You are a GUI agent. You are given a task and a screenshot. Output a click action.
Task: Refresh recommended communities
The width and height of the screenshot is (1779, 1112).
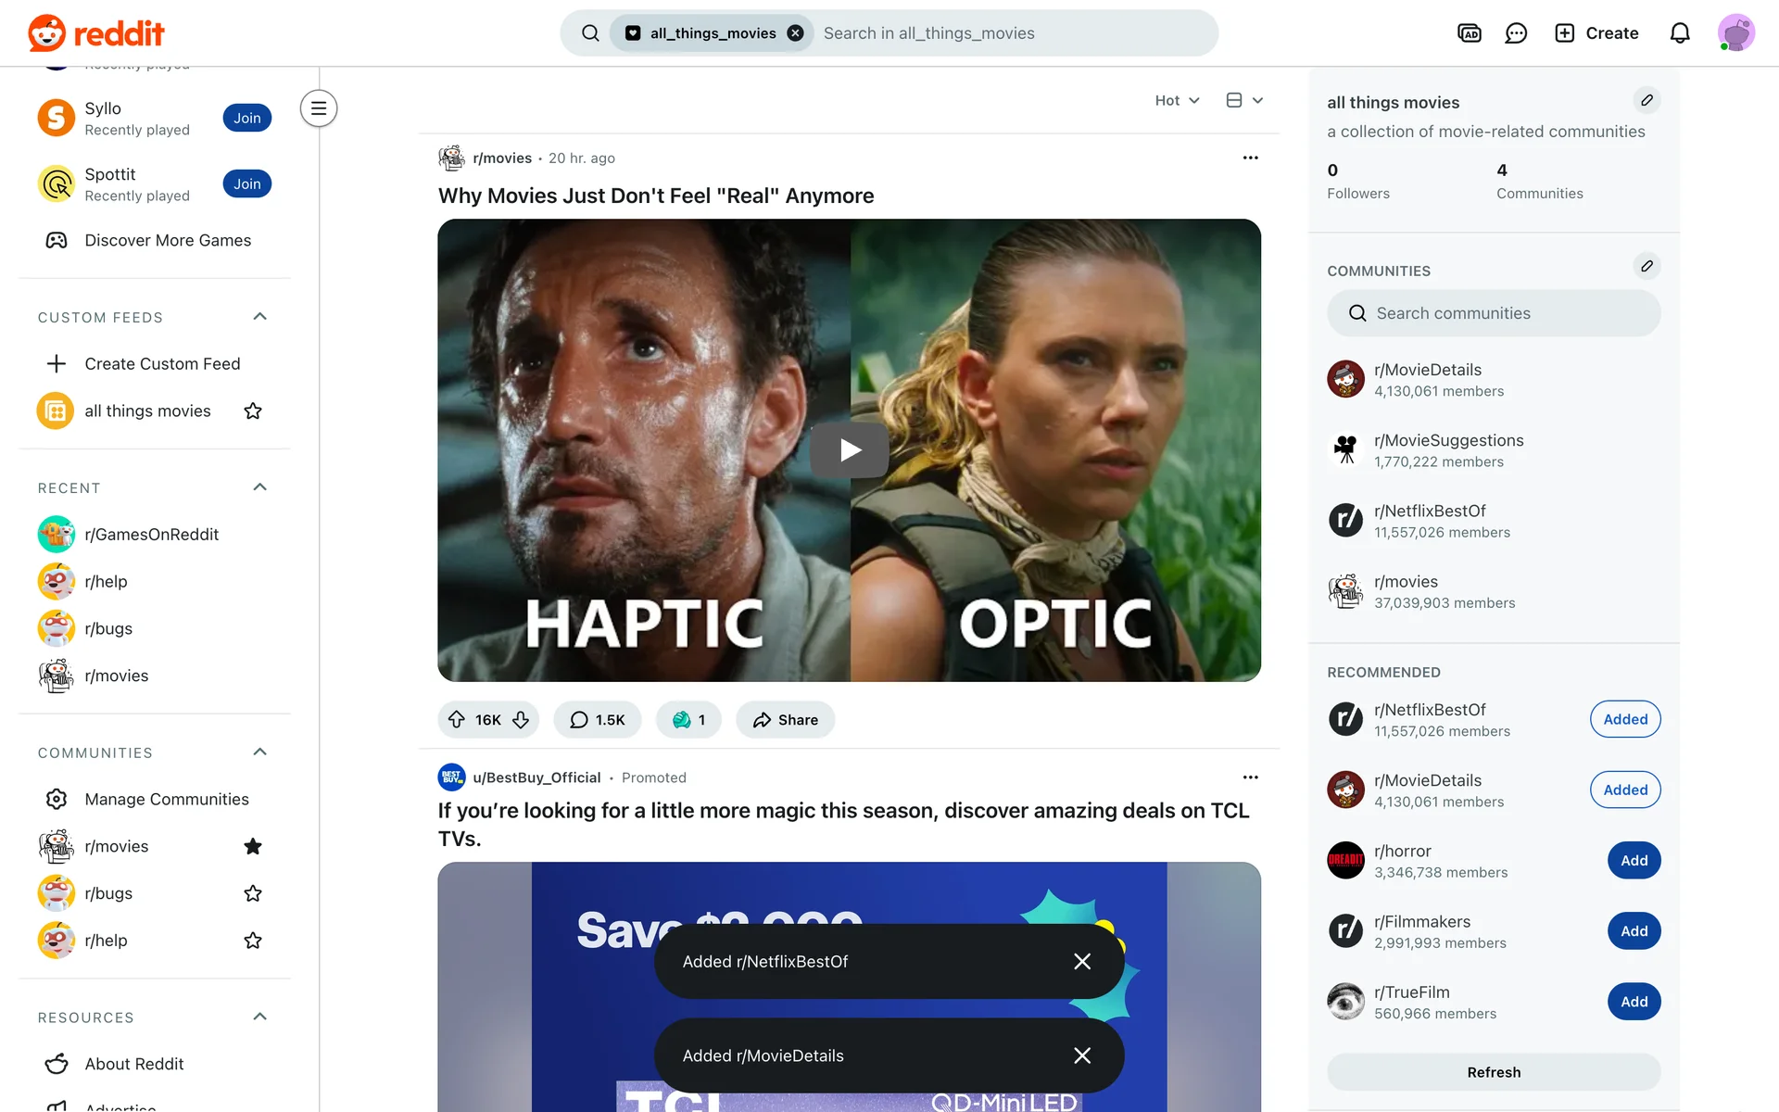(x=1494, y=1072)
